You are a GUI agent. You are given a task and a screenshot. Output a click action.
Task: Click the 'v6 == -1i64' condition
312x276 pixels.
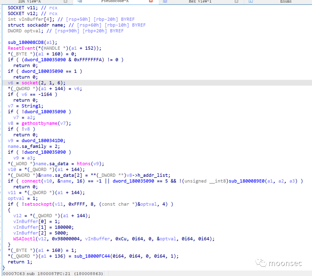[37, 94]
